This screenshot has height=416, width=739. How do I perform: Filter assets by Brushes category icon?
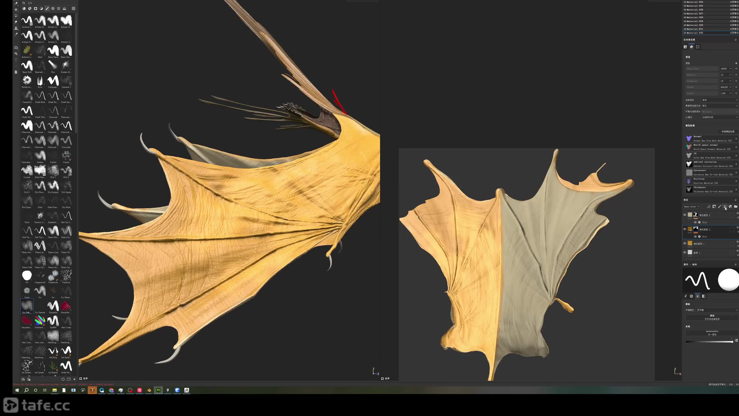point(47,8)
